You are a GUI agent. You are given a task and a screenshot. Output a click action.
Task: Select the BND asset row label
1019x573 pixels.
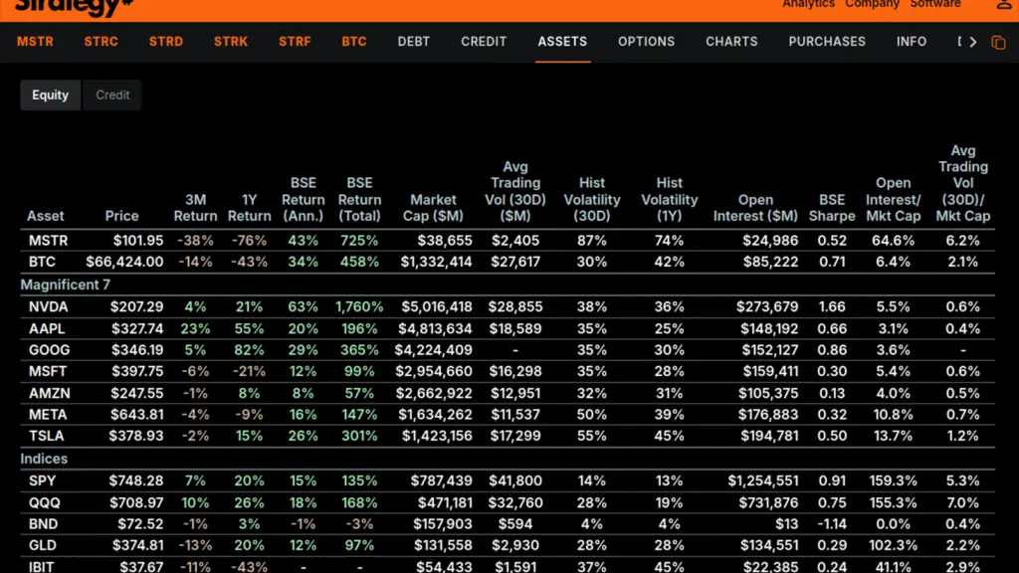pos(43,524)
